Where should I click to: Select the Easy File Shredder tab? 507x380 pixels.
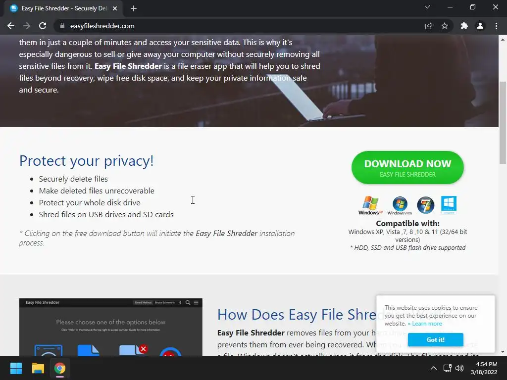coord(63,8)
